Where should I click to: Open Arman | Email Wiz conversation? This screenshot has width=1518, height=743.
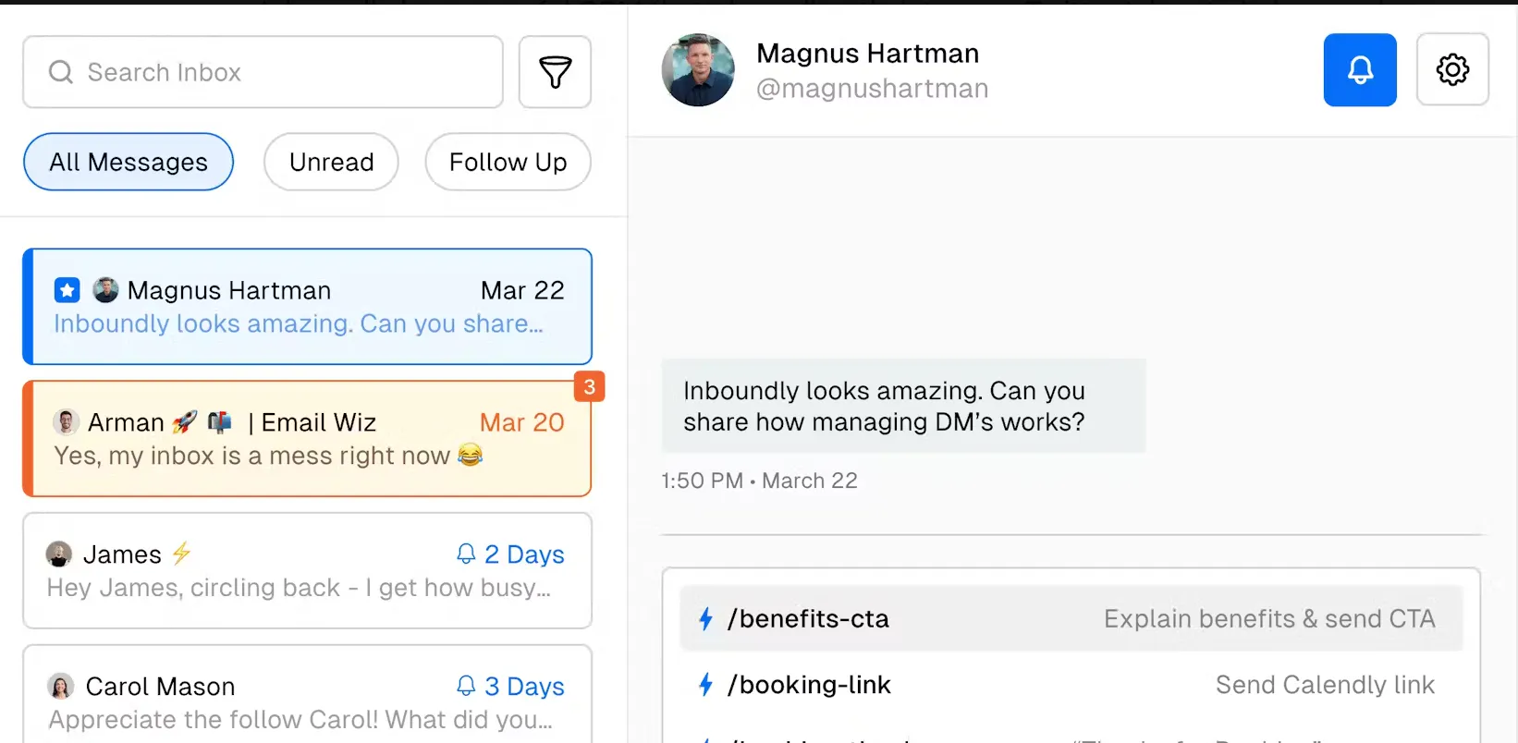coord(307,439)
